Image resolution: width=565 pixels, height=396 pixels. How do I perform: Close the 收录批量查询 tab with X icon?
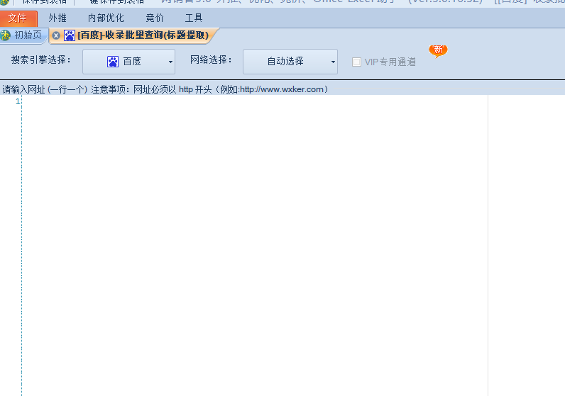[56, 35]
